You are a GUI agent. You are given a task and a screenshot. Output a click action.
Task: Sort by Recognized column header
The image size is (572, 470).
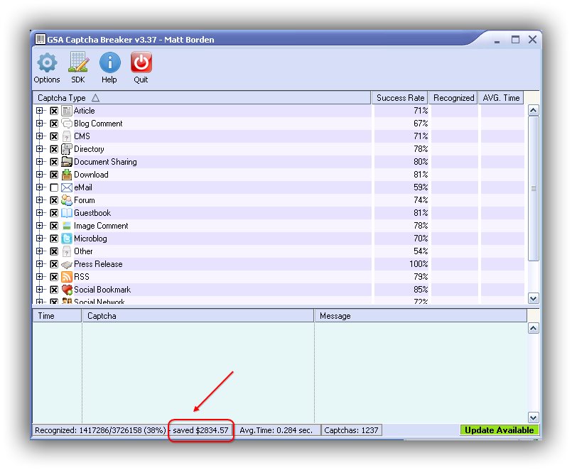click(x=453, y=98)
